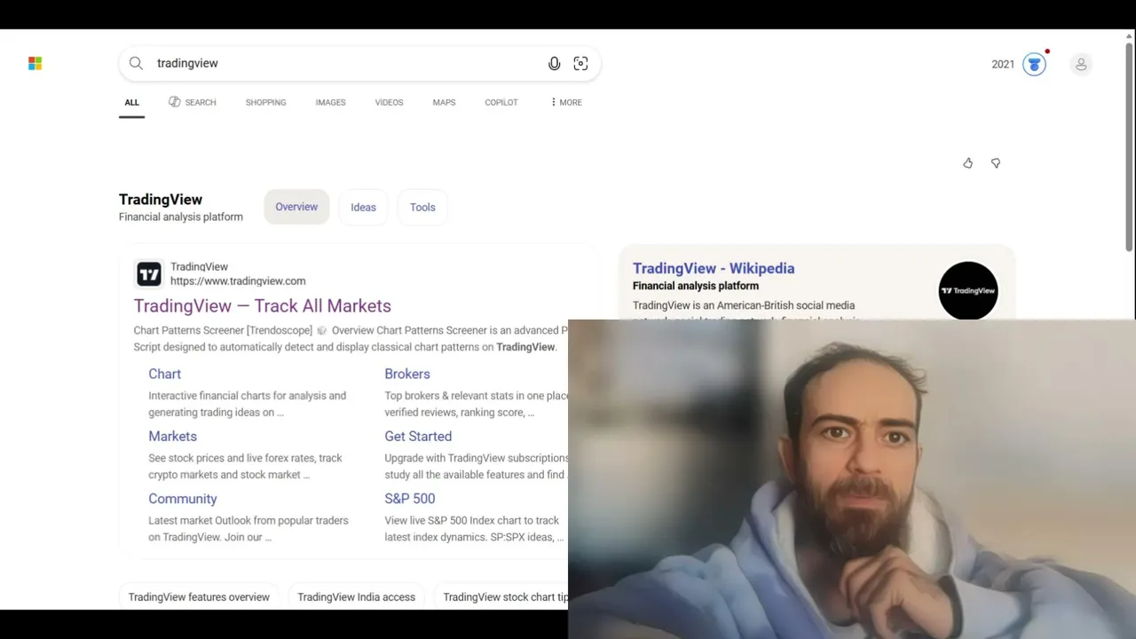Click the thumbs down feedback icon

(x=996, y=163)
